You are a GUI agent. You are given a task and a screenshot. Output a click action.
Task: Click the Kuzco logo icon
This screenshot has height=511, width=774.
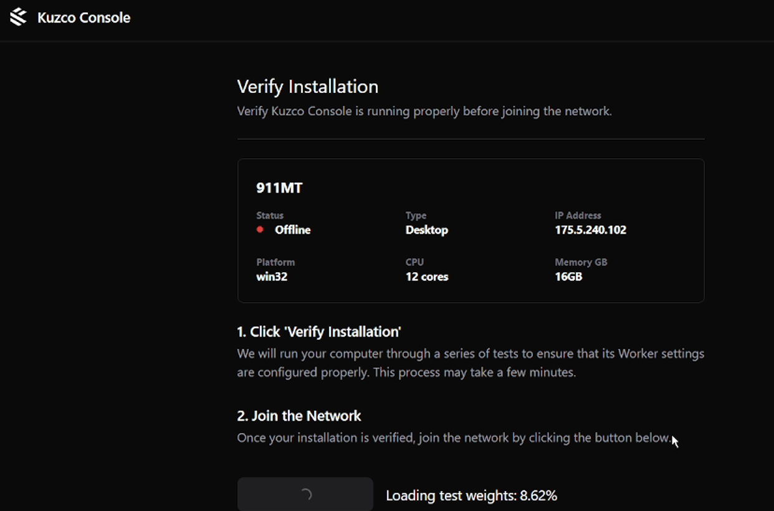pos(19,17)
